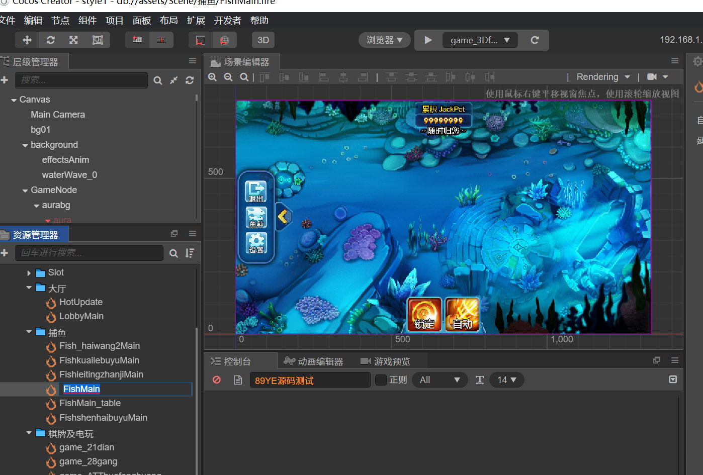This screenshot has width=703, height=475.
Task: Click the preview Play button
Action: click(x=428, y=40)
